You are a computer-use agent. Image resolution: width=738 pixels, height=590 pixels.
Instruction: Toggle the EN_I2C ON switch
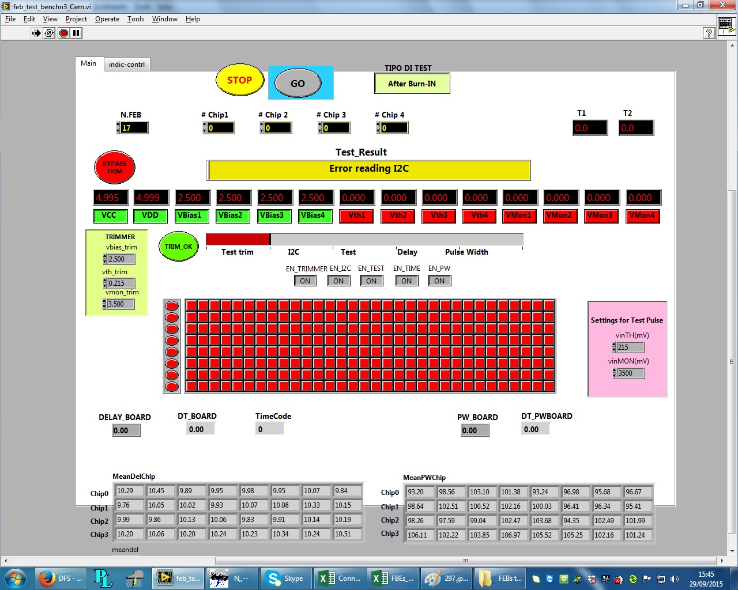338,281
